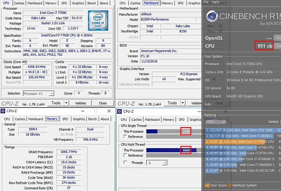Click the DRAM Frequency value 1066.7 MHz
Viewport: 281px width, 191px height.
click(69, 152)
